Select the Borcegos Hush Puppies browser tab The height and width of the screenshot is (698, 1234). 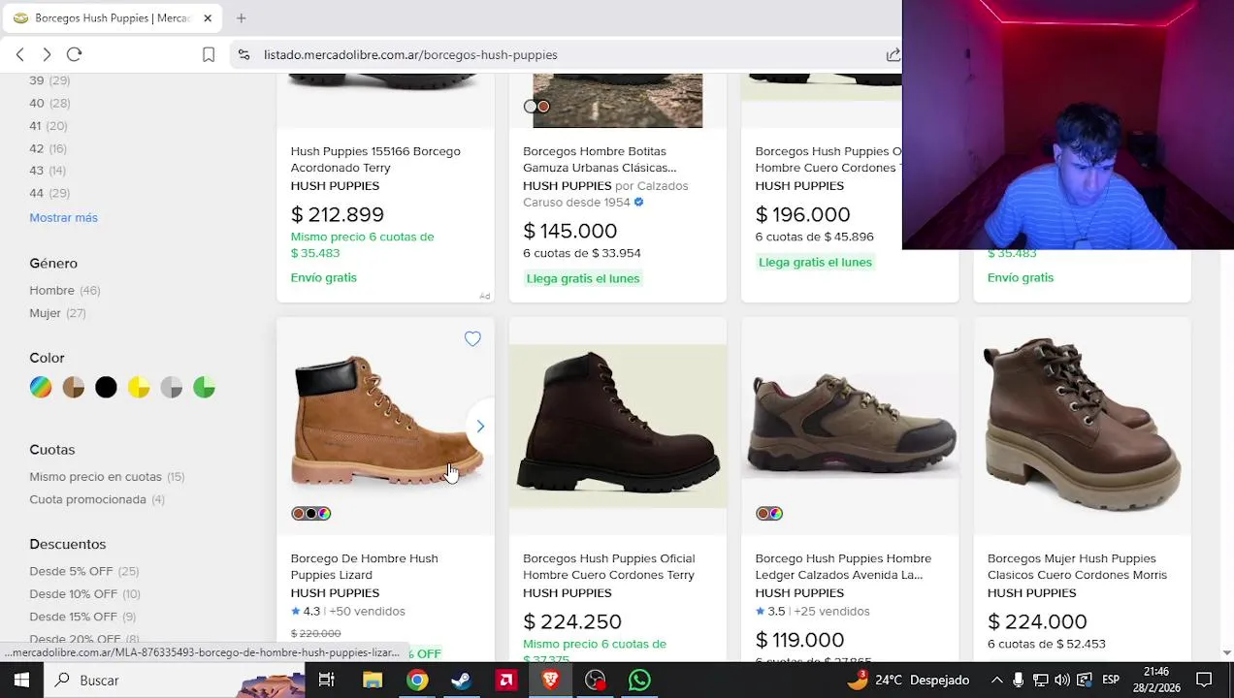click(x=112, y=17)
